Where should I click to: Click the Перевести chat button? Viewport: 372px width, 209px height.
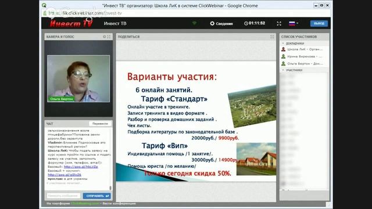pyautogui.click(x=100, y=124)
